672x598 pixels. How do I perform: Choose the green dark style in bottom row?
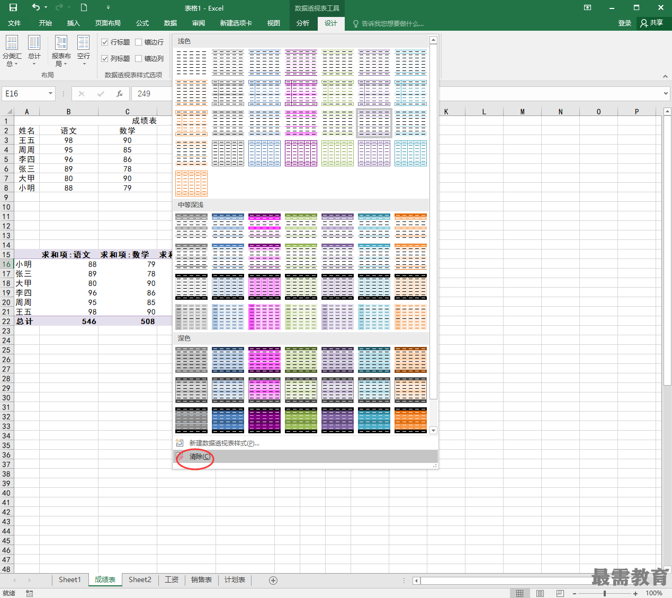[x=301, y=420]
